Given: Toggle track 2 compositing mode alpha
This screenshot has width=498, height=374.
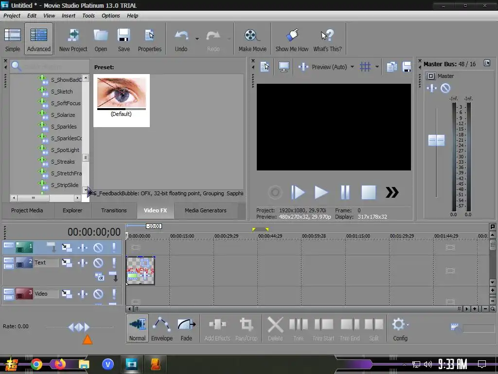Looking at the screenshot, I should tap(99, 277).
